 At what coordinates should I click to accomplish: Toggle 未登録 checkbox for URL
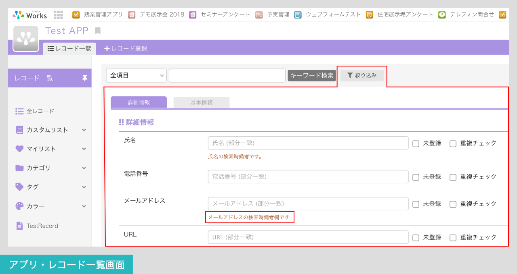[416, 238]
